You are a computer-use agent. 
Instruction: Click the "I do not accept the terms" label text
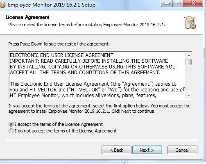66,131
